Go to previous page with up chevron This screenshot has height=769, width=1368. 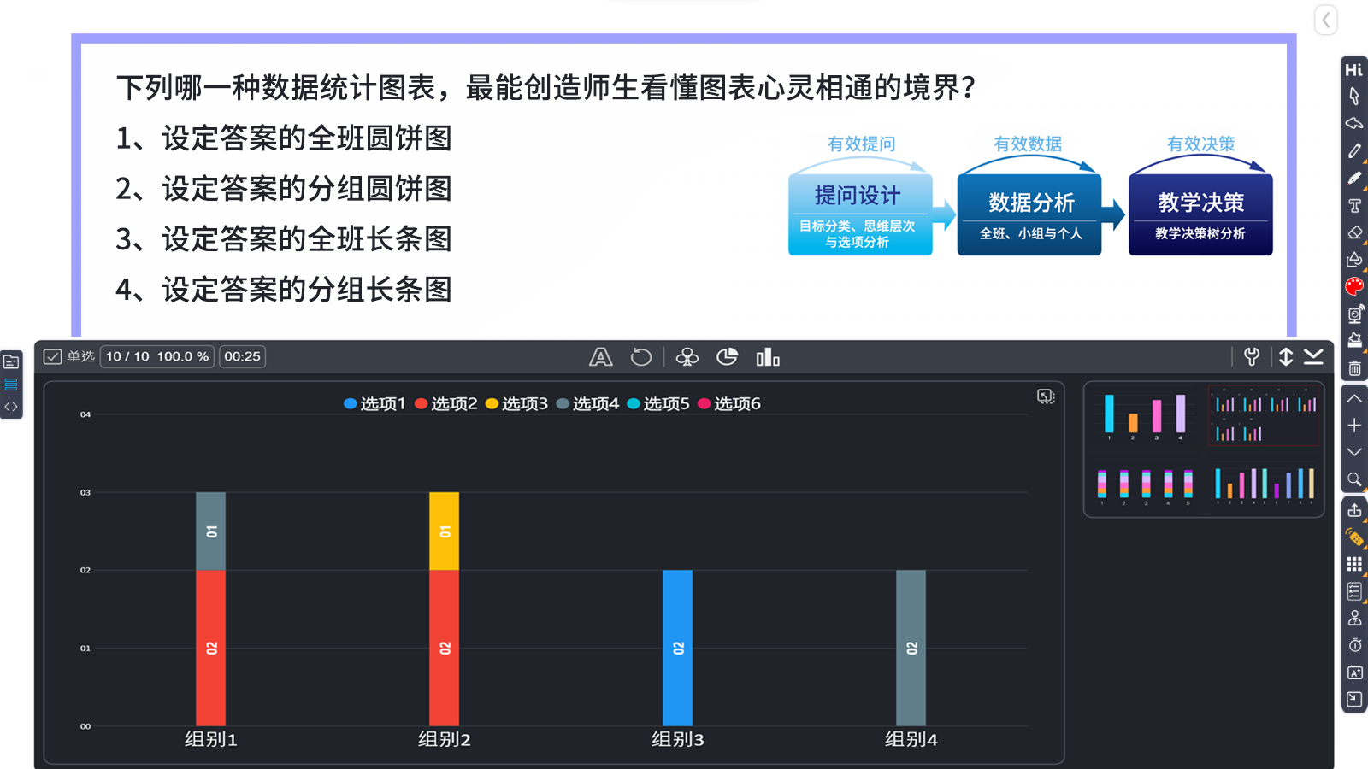point(1354,398)
